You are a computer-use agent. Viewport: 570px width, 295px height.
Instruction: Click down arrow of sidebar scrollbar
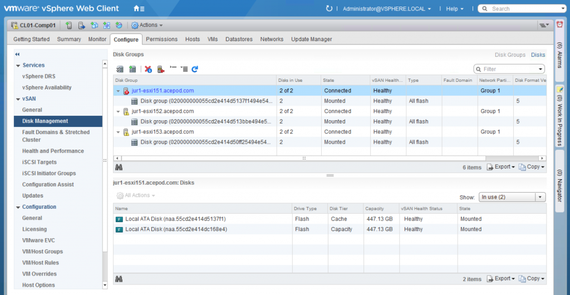tap(105, 286)
